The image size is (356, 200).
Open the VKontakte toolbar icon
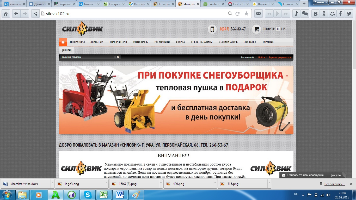tap(316, 14)
